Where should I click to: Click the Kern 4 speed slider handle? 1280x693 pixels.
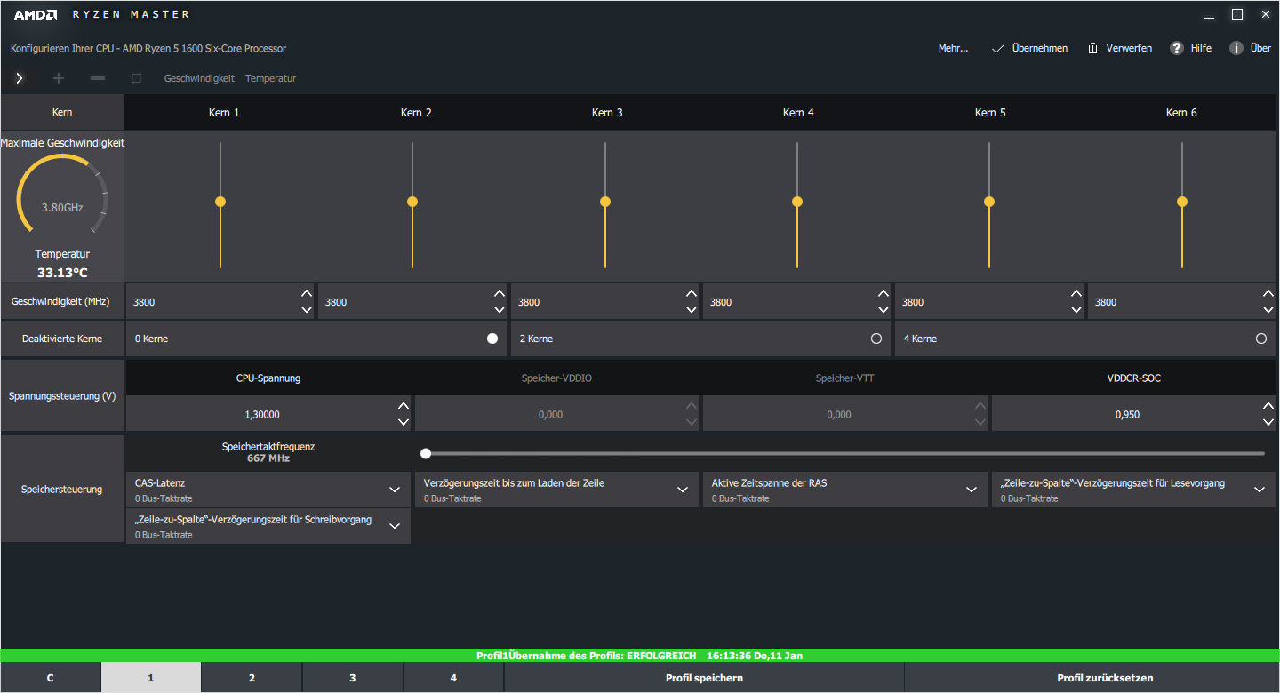[x=797, y=202]
